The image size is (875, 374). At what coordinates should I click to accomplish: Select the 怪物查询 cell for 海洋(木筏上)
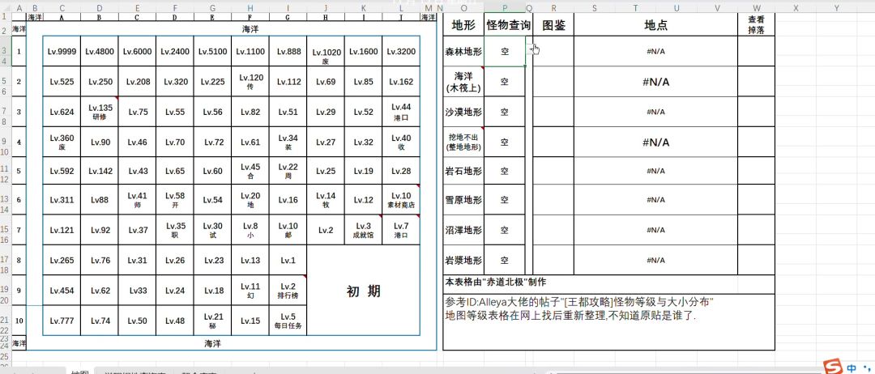504,82
